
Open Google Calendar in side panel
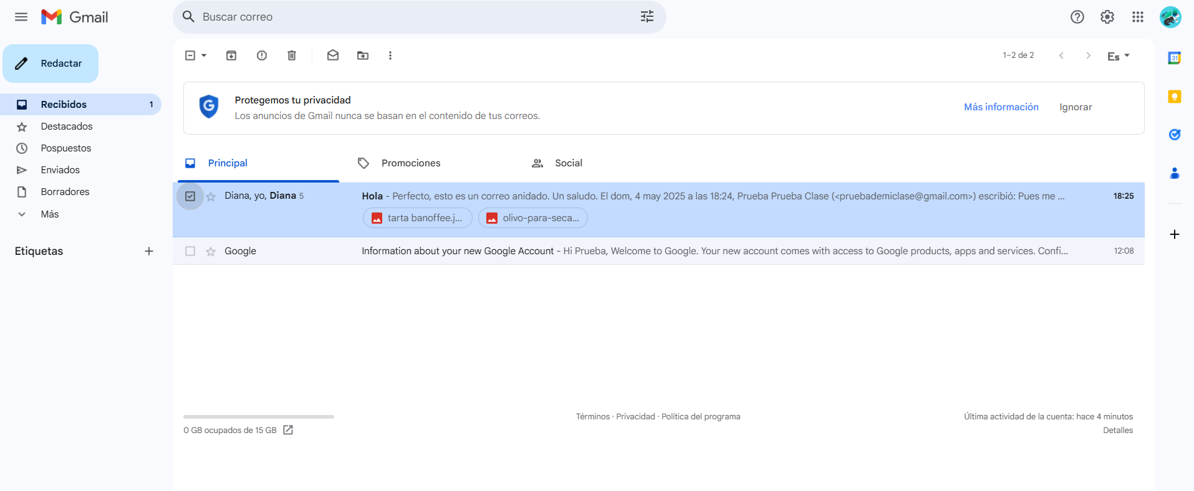[x=1175, y=58]
